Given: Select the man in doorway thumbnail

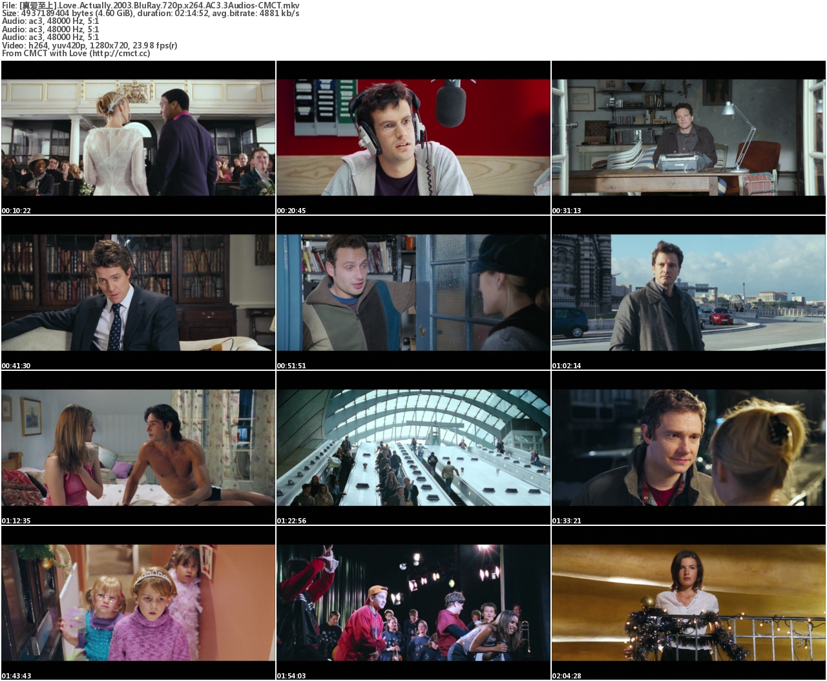Looking at the screenshot, I should point(413,292).
